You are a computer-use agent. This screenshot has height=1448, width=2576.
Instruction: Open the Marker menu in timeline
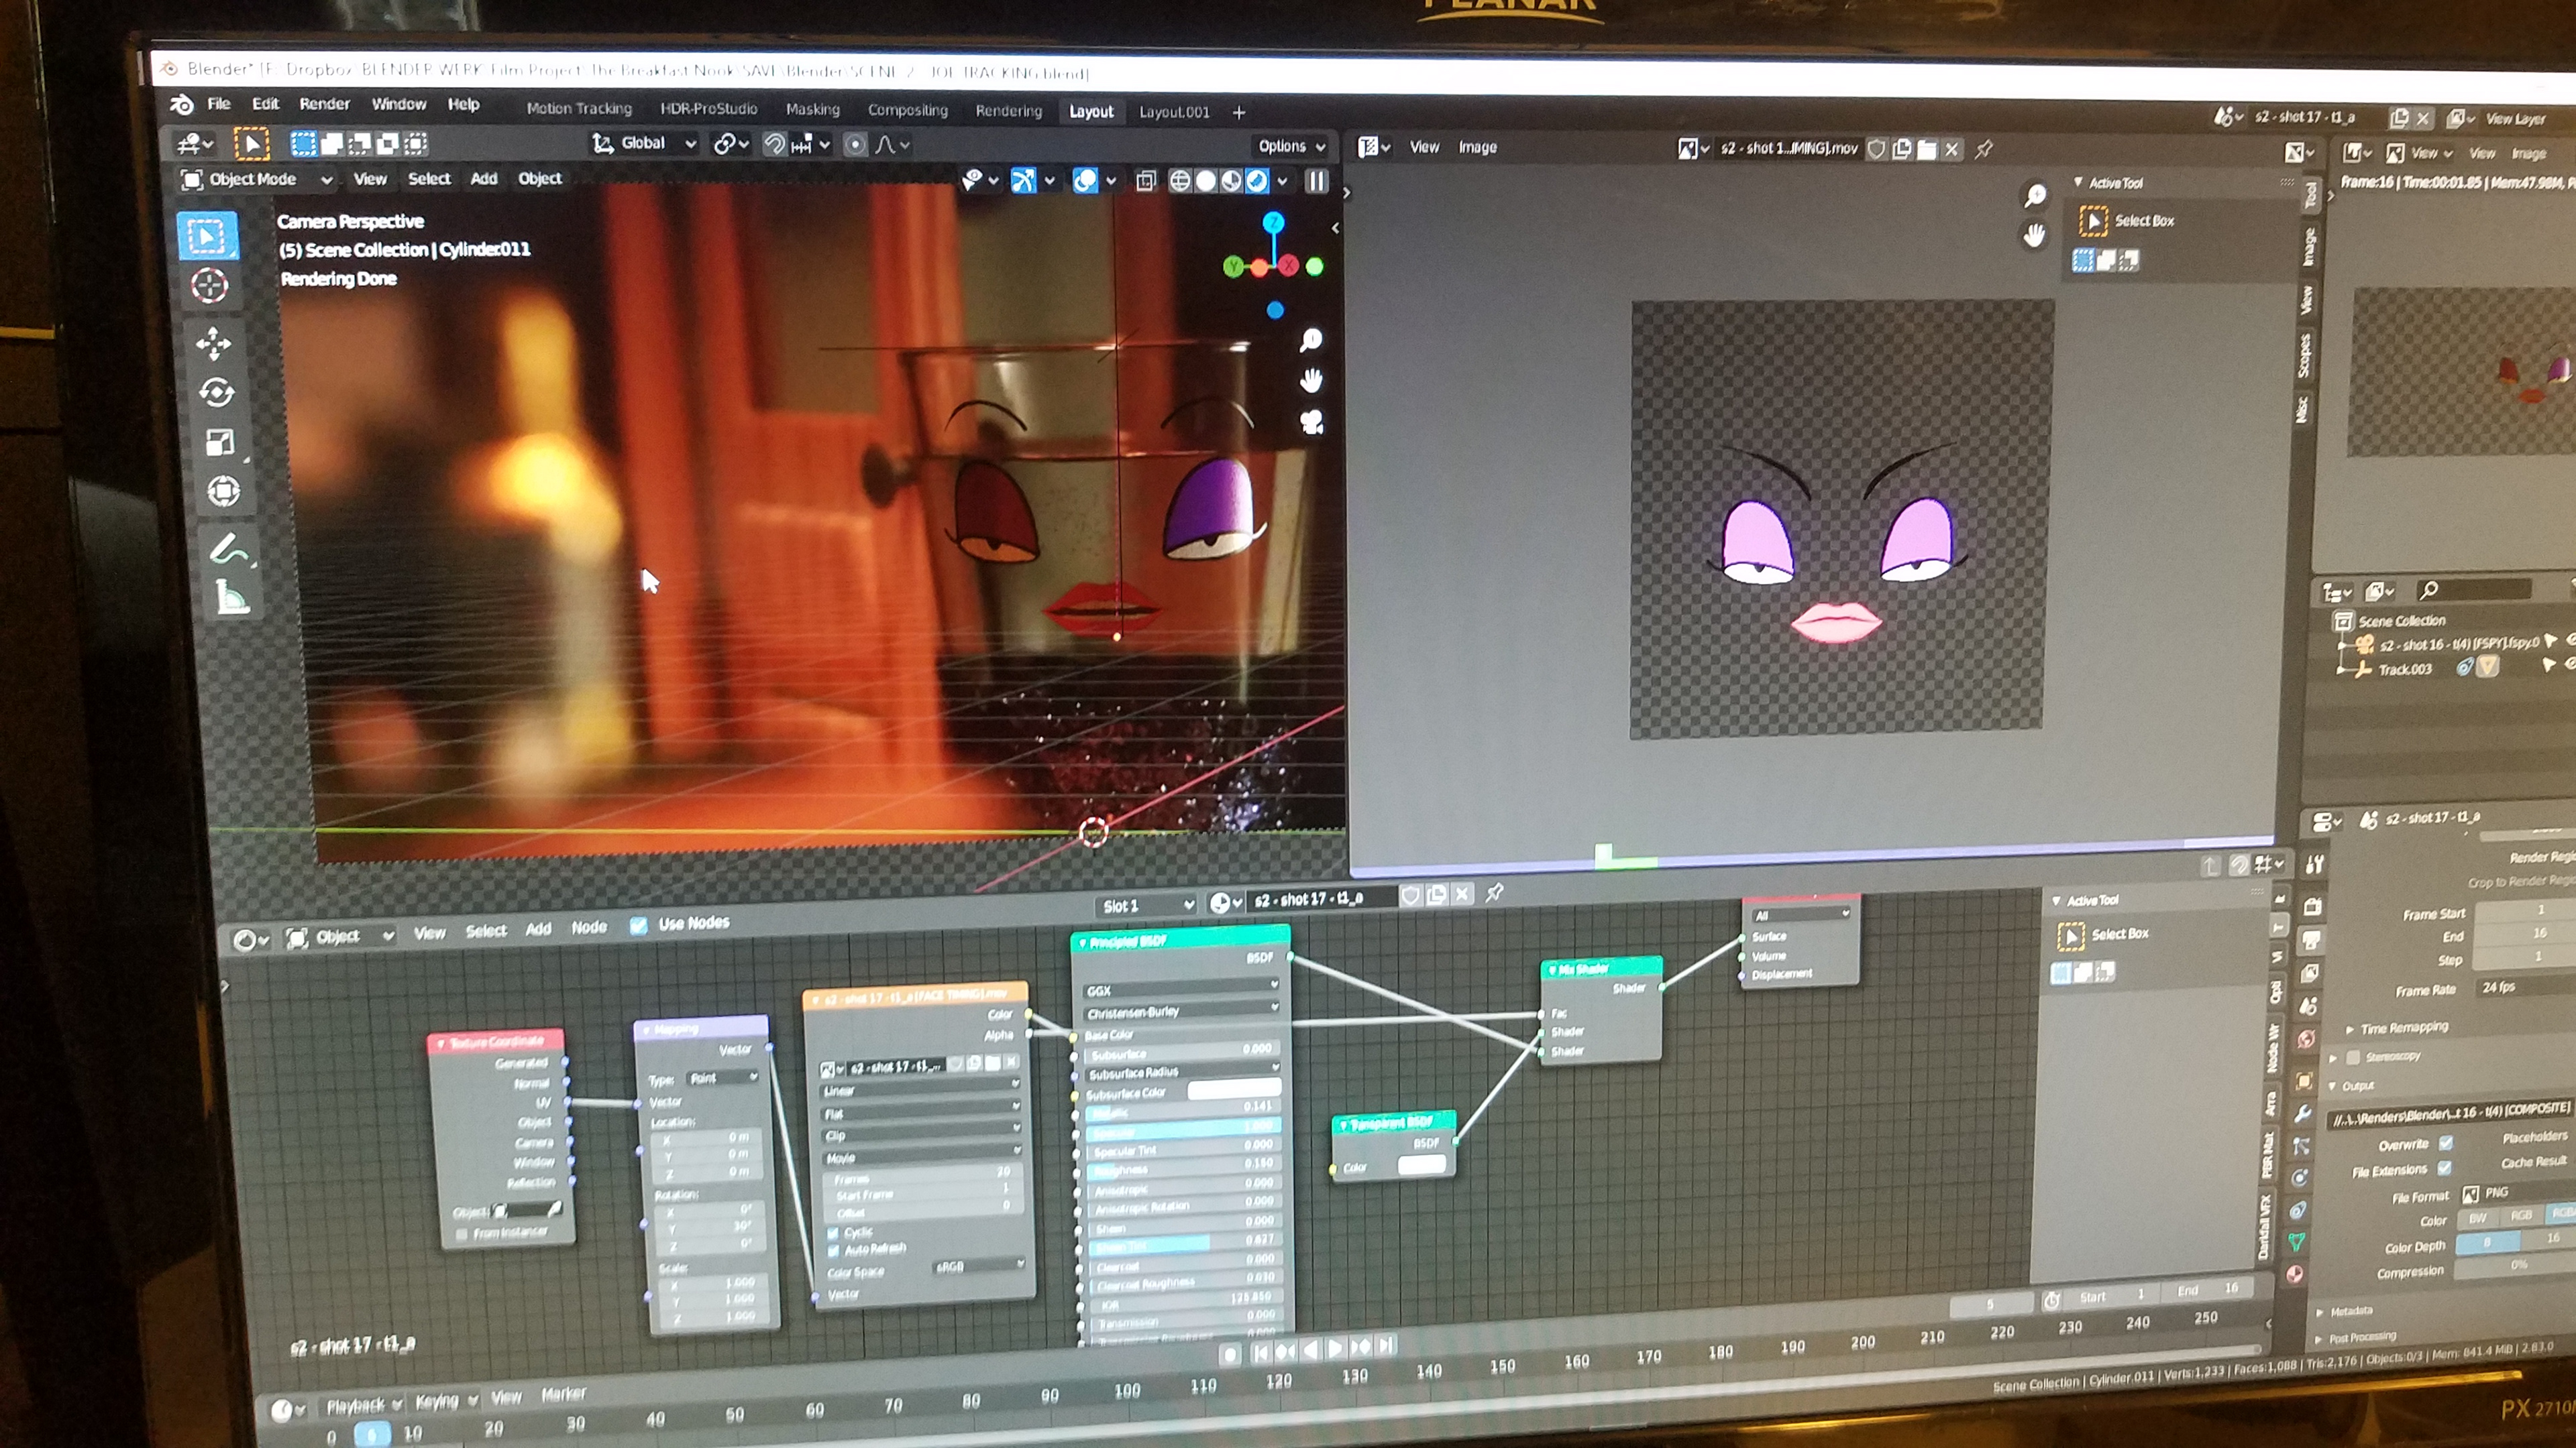coord(563,1394)
